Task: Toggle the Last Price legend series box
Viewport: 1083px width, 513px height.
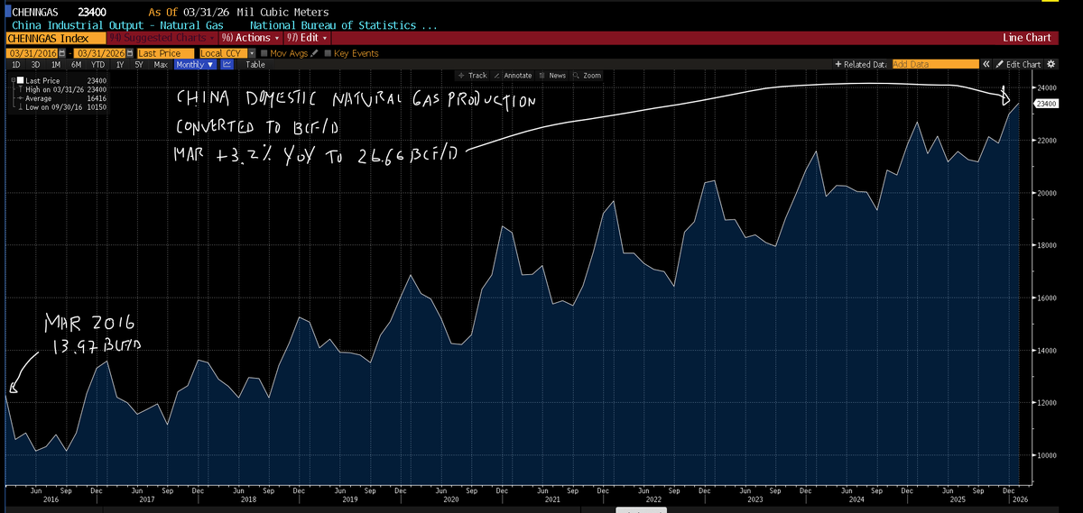Action: point(20,80)
